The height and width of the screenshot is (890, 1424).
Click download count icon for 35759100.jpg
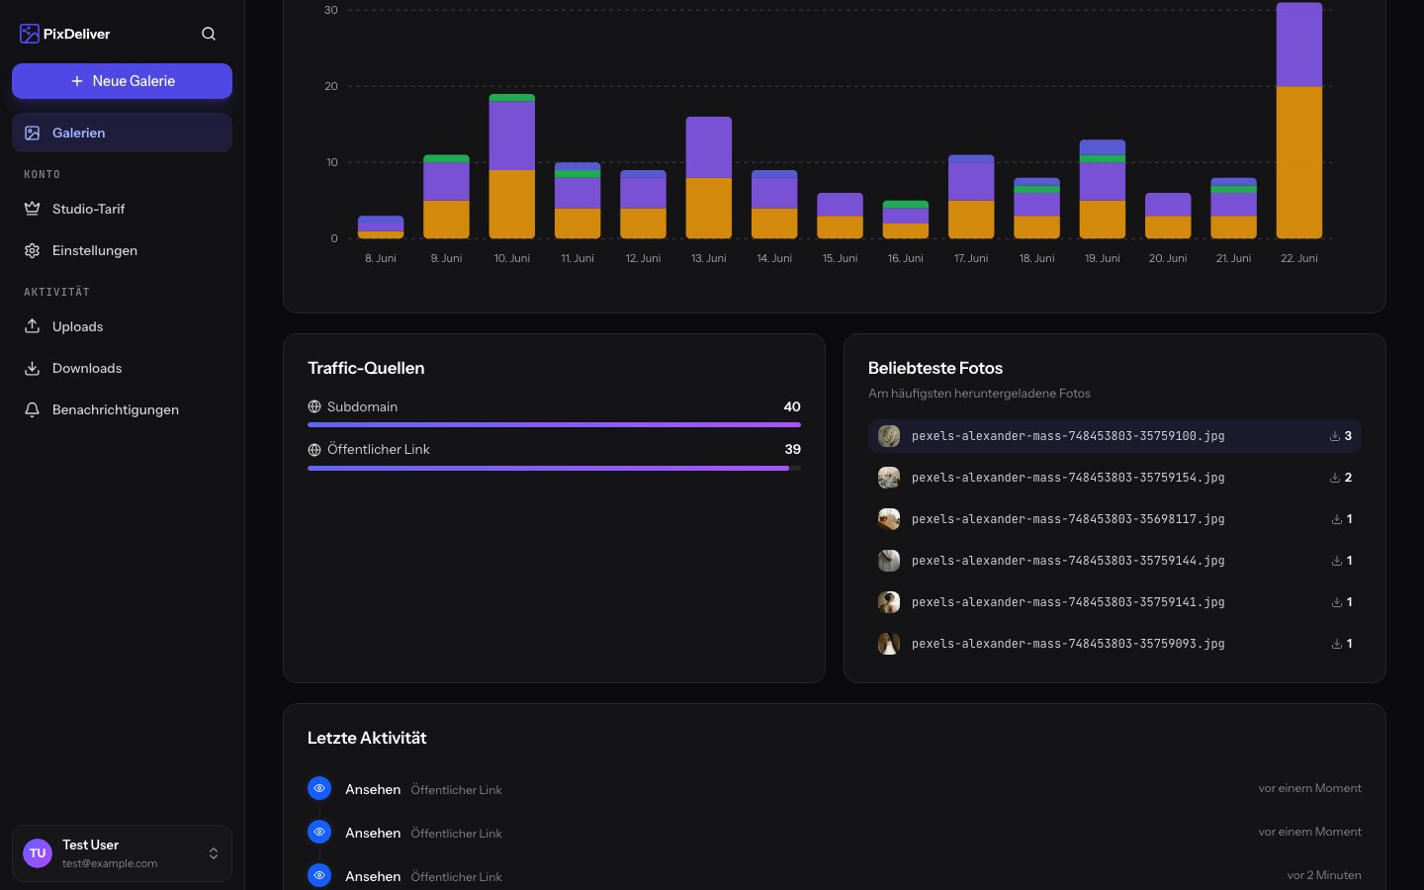coord(1334,436)
